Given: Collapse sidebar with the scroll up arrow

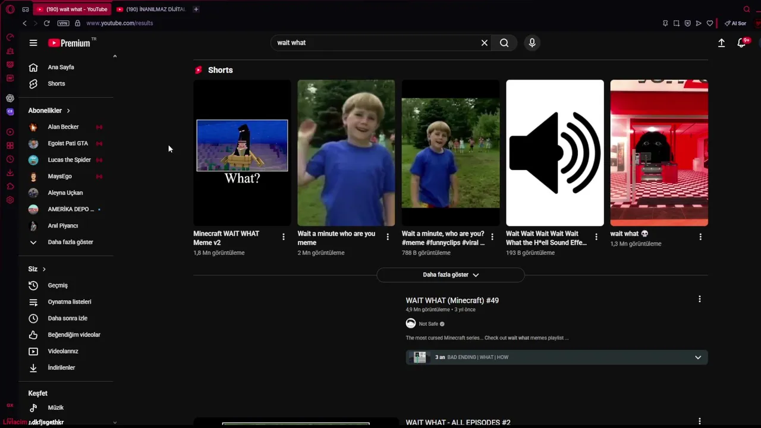Looking at the screenshot, I should [x=115, y=56].
